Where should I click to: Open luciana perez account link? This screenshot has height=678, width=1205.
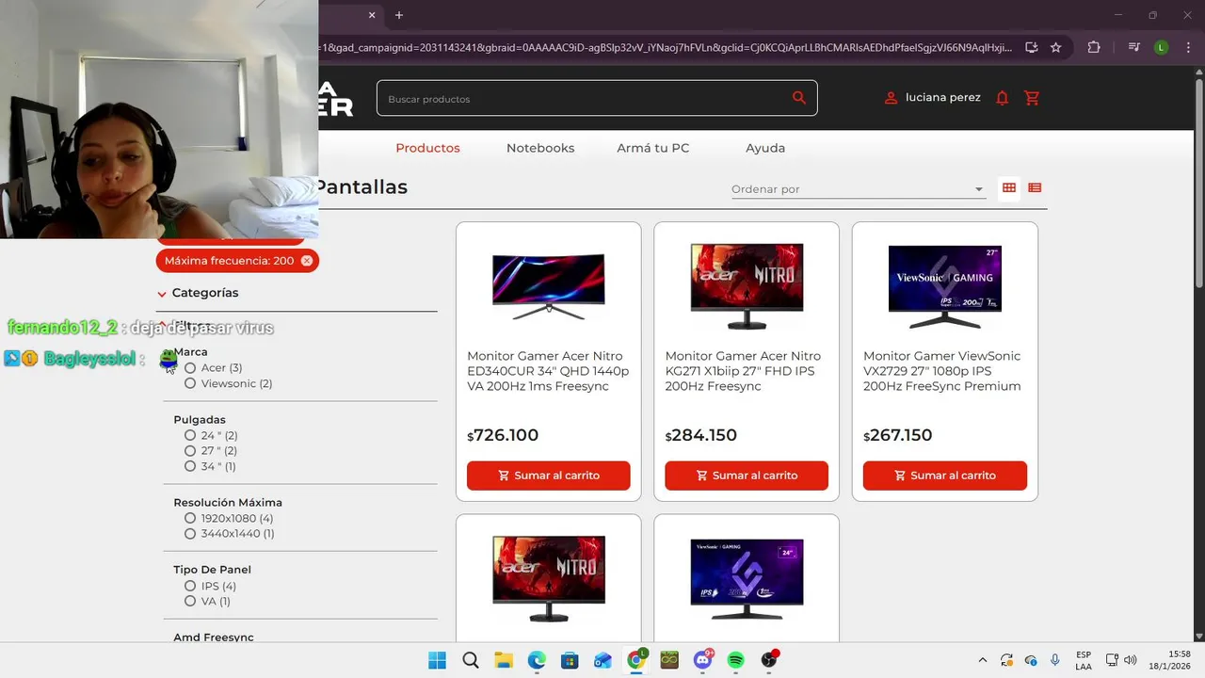(942, 98)
